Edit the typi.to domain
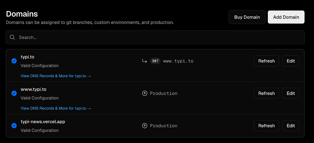Screen dimensions: 314x143 291,61
